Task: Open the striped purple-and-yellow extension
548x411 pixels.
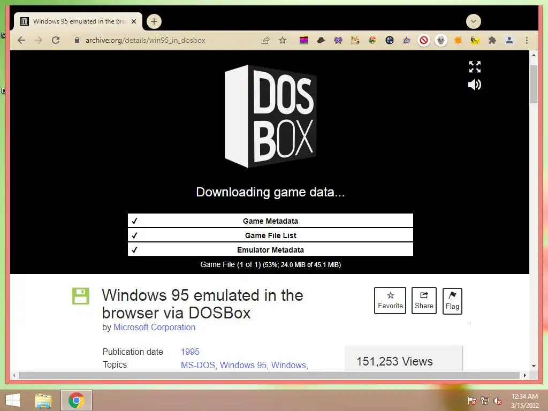Action: pos(304,41)
